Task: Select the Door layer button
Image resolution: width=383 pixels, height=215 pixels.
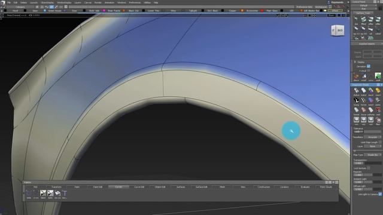Action: coord(74,11)
